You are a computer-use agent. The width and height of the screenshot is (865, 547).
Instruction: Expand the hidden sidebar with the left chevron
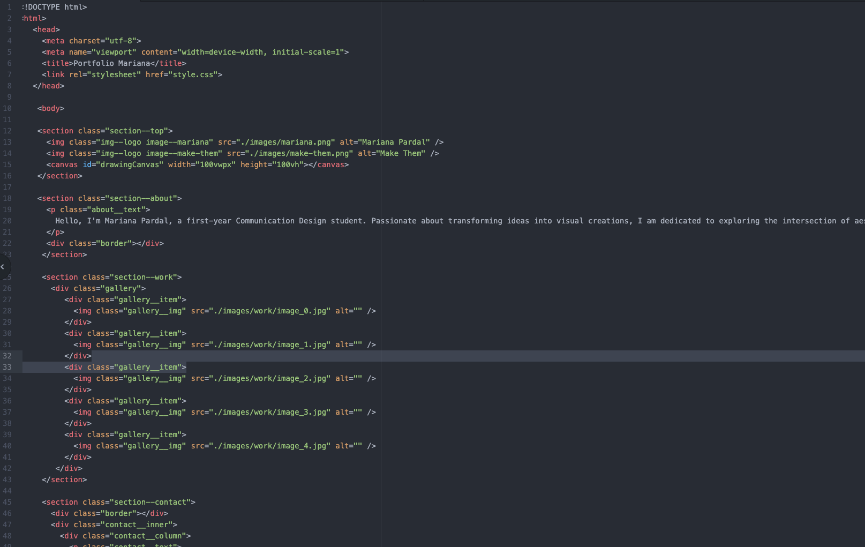pyautogui.click(x=3, y=266)
